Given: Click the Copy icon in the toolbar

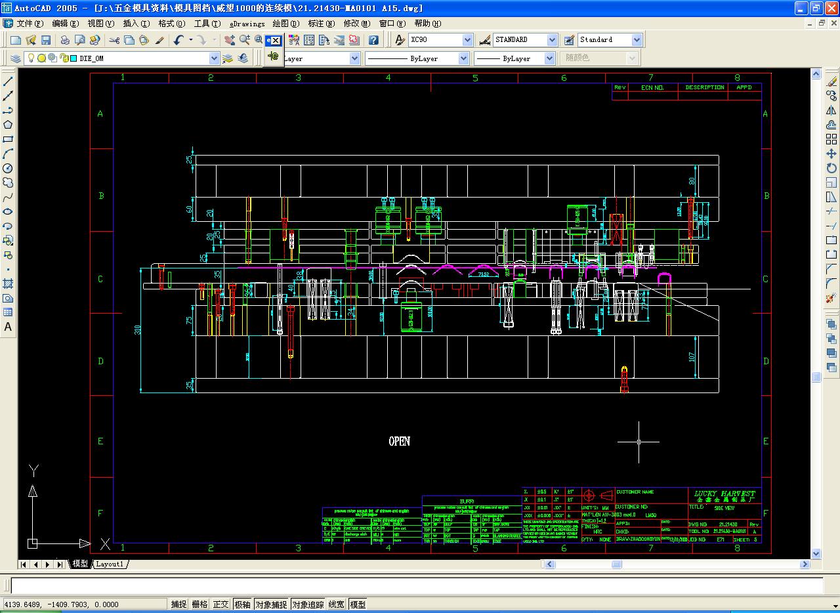Looking at the screenshot, I should pyautogui.click(x=129, y=40).
